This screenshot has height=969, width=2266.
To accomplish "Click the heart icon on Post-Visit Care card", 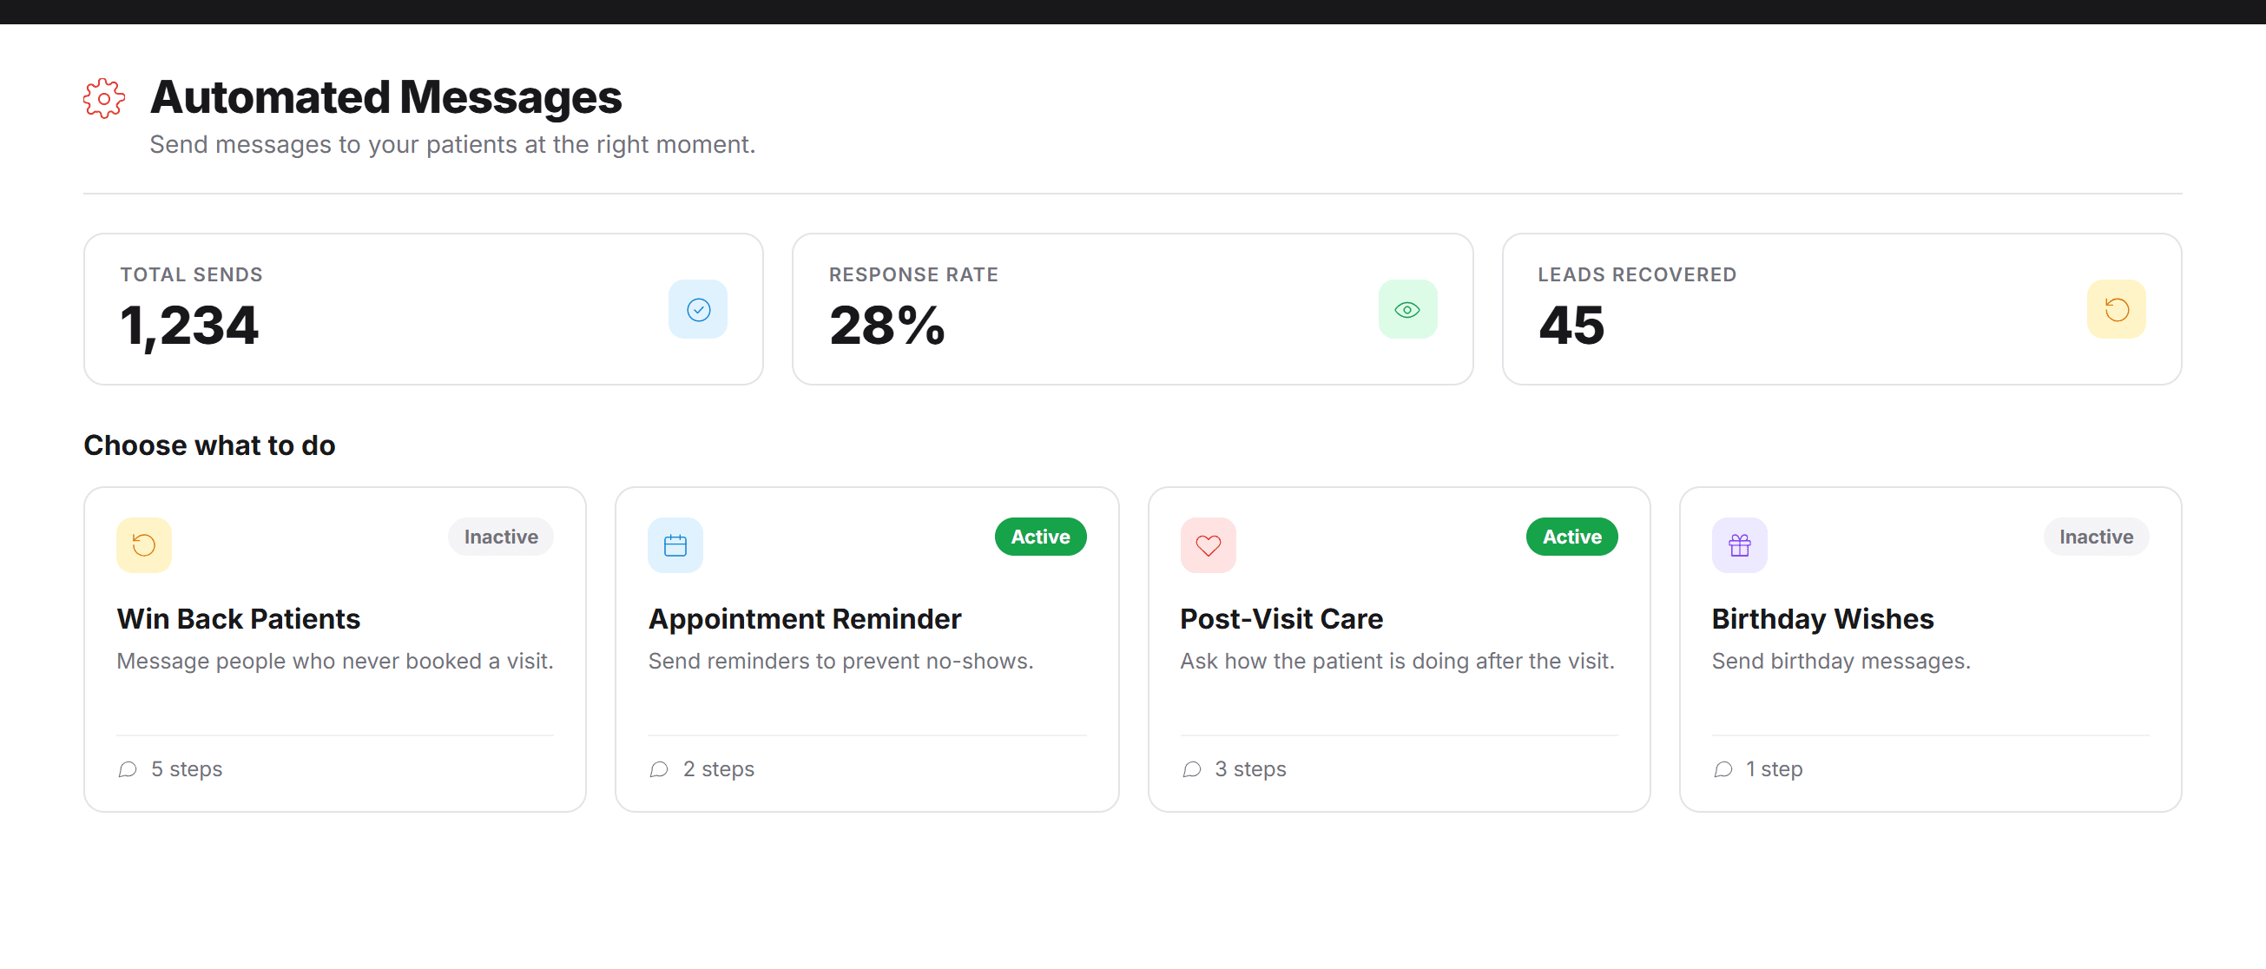I will (1208, 545).
